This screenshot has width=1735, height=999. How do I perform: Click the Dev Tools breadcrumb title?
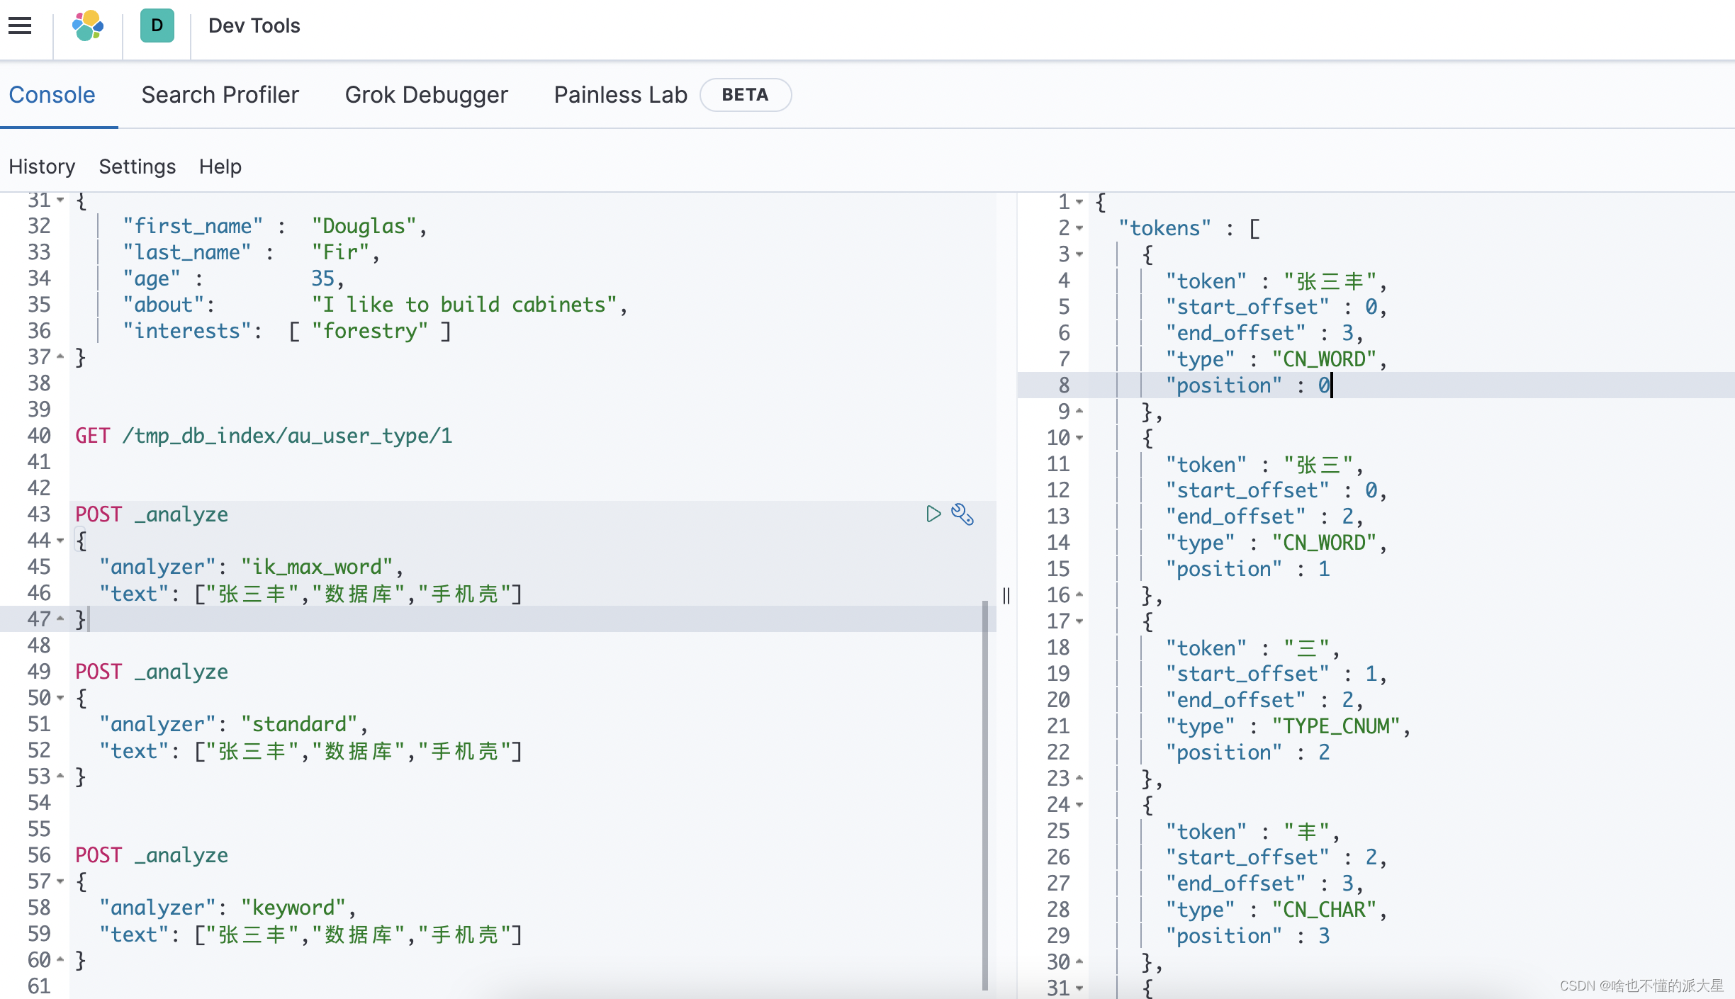(254, 26)
